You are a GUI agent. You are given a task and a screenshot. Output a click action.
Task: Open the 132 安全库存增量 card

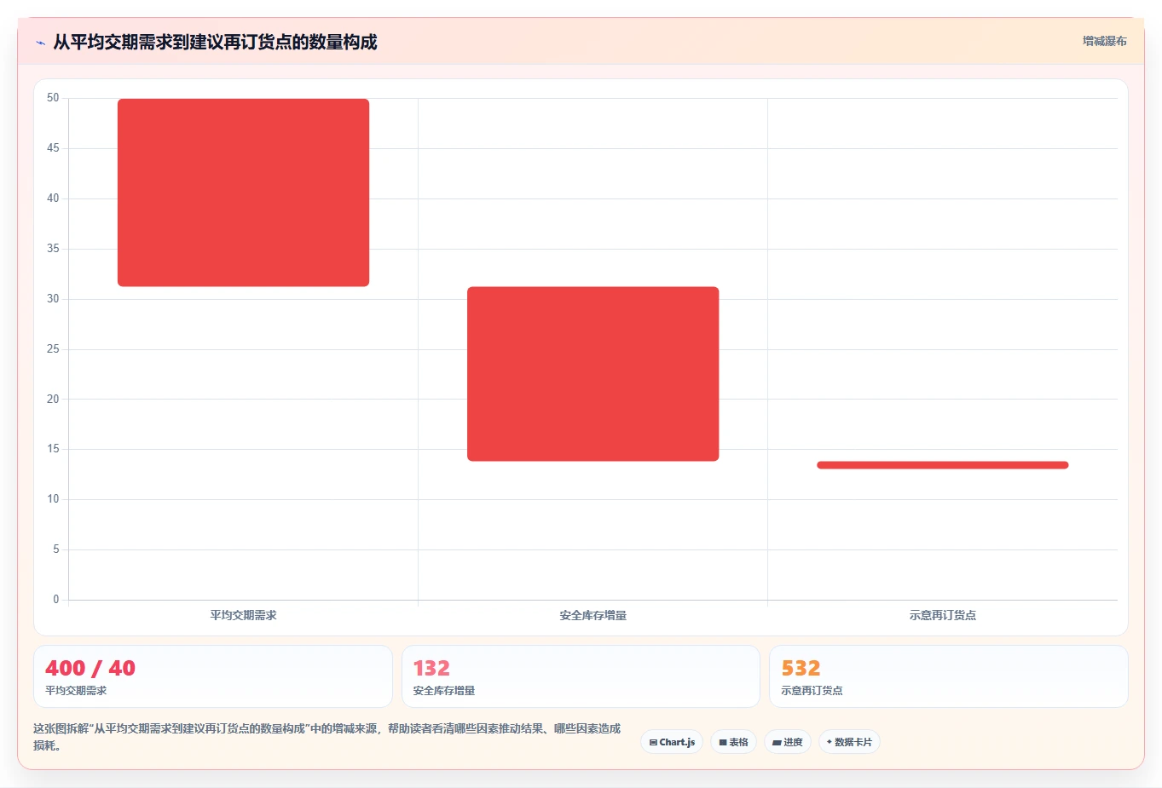click(581, 676)
